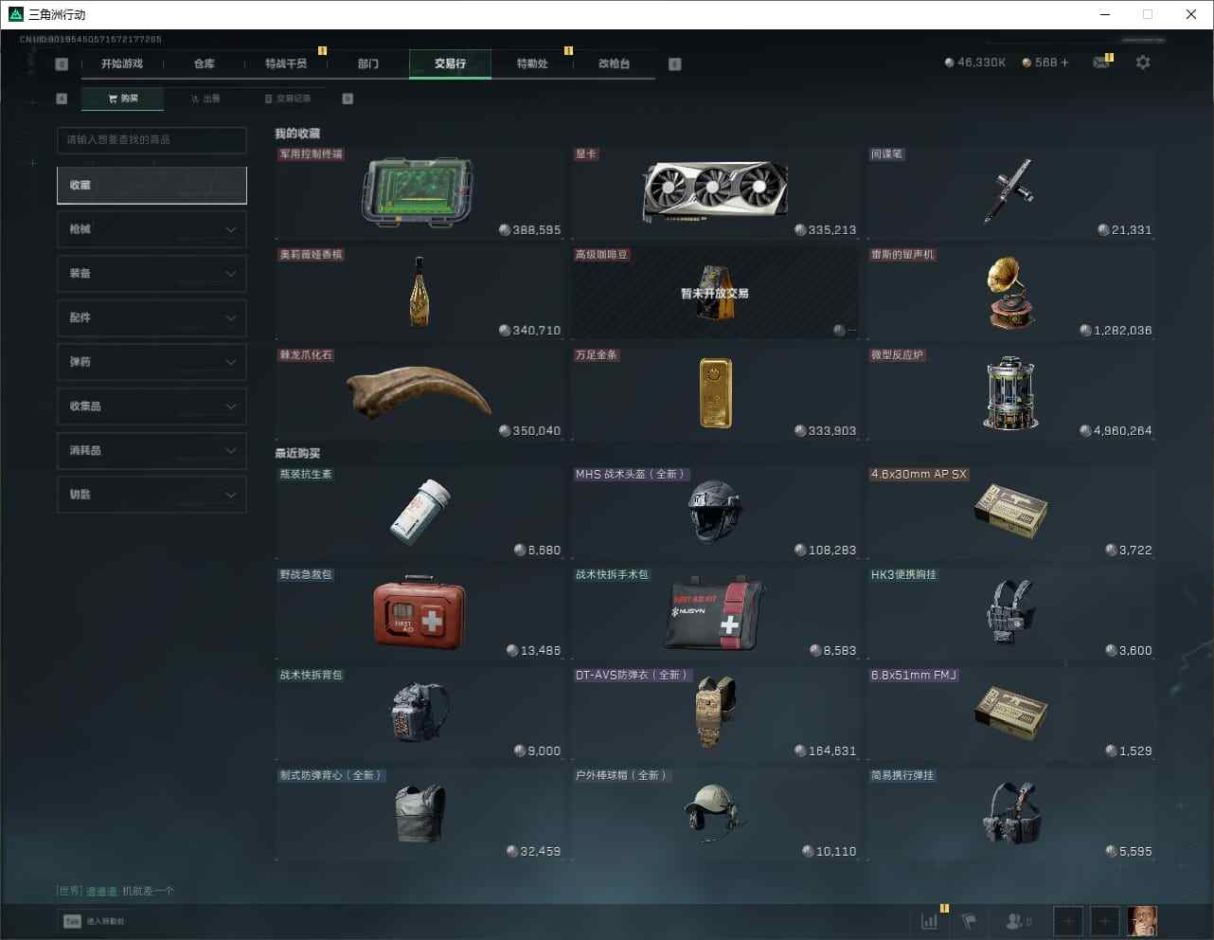The width and height of the screenshot is (1214, 940).
Task: Click the 46,330K currency balance
Action: click(x=975, y=63)
